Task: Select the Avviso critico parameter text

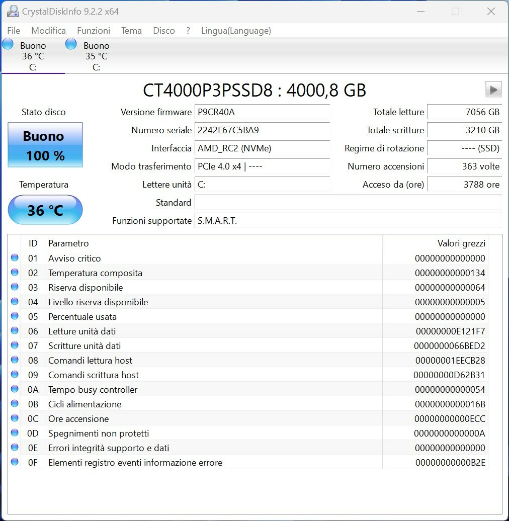Action: 74,258
